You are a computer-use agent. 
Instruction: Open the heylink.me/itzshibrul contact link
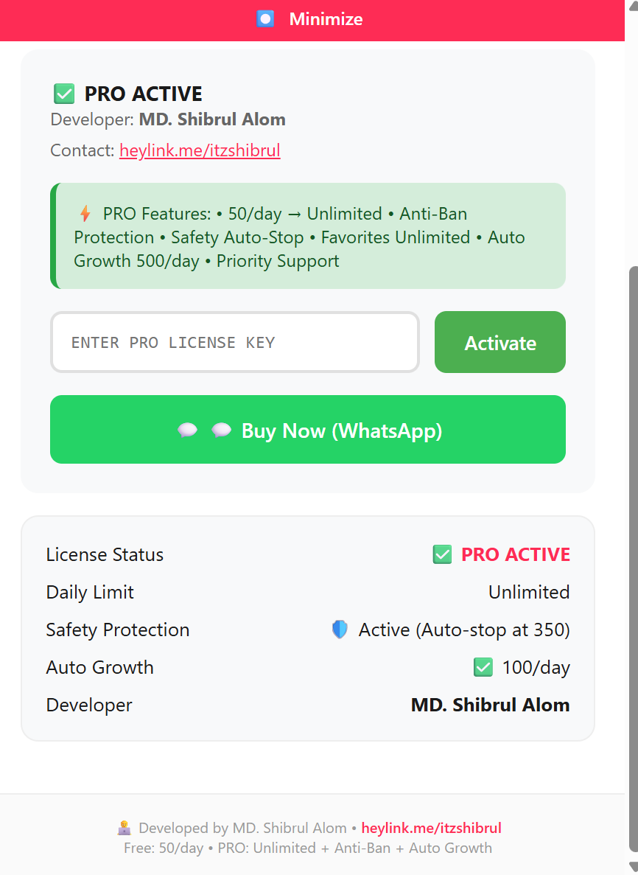(x=199, y=150)
